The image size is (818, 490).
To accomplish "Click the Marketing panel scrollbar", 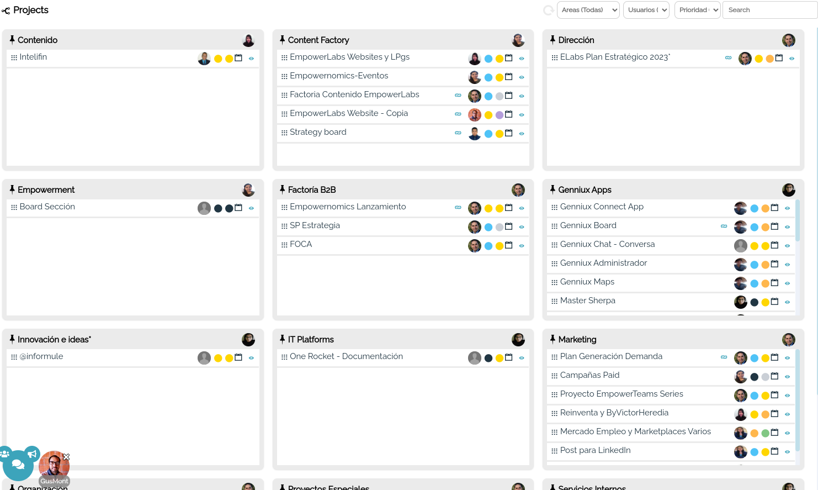I will [x=798, y=401].
